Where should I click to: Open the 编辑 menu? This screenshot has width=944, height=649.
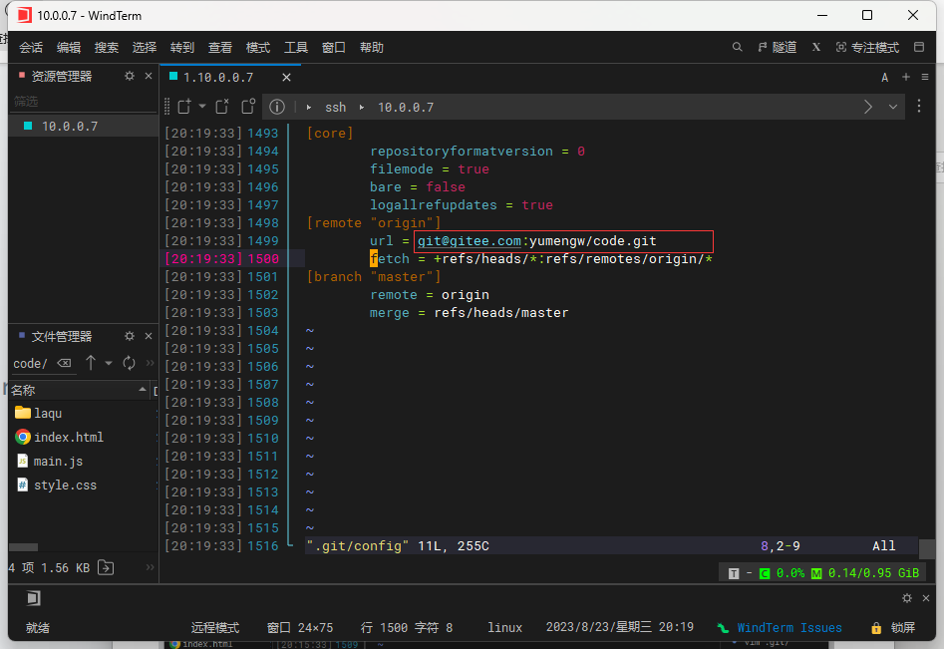69,48
